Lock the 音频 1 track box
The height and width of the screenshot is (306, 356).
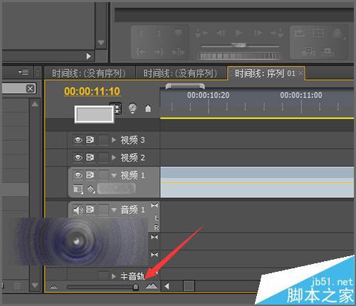pos(103,210)
